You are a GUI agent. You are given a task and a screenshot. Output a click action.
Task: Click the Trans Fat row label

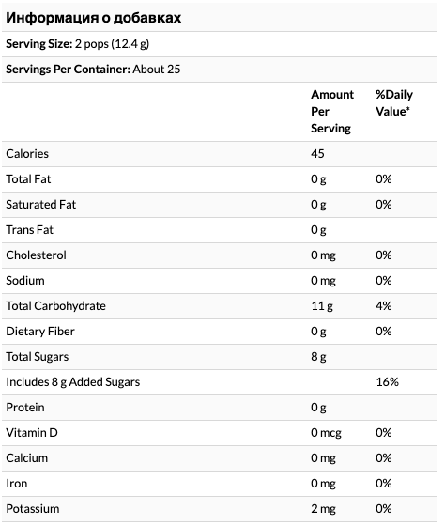[29, 230]
